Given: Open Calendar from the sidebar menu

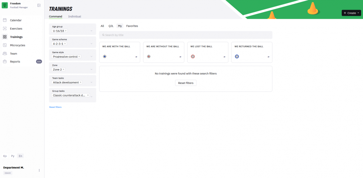Looking at the screenshot, I should click(16, 20).
